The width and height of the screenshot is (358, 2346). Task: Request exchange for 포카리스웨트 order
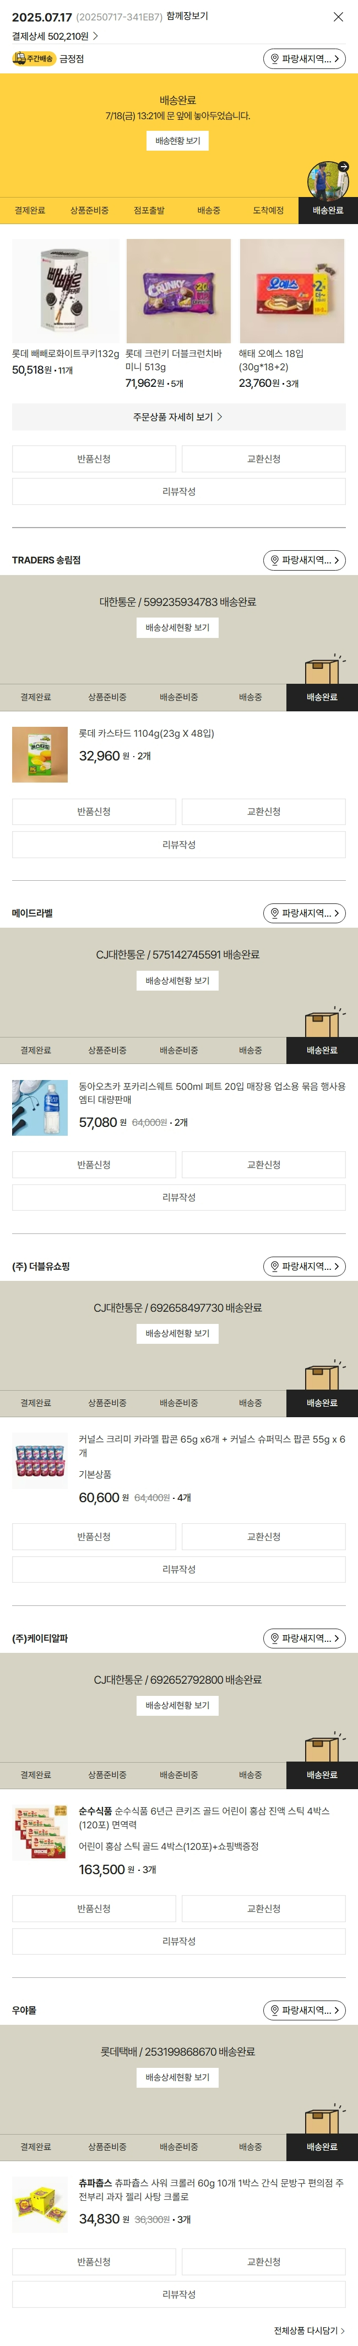263,1165
